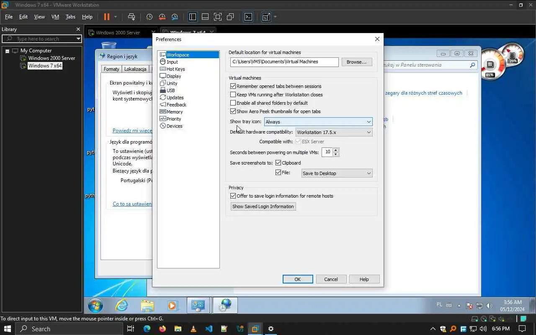Click the stretch guest display toolbar icon
Viewport: 536px width, 335px height.
[266, 17]
